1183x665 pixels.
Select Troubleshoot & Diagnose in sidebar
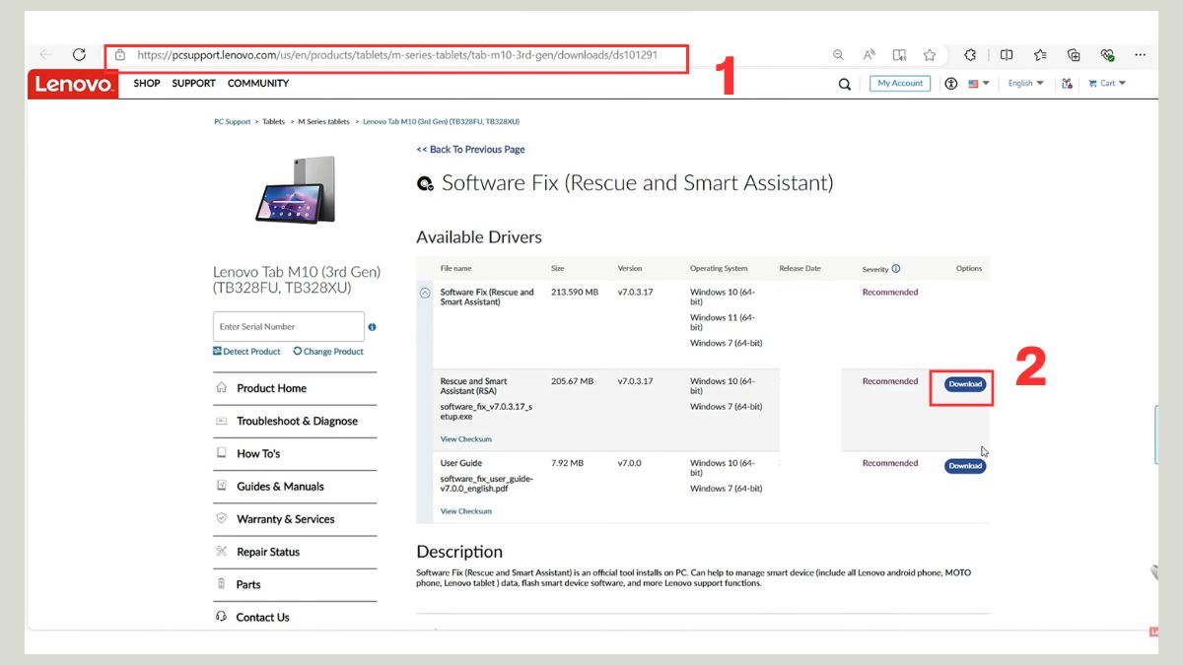(297, 422)
